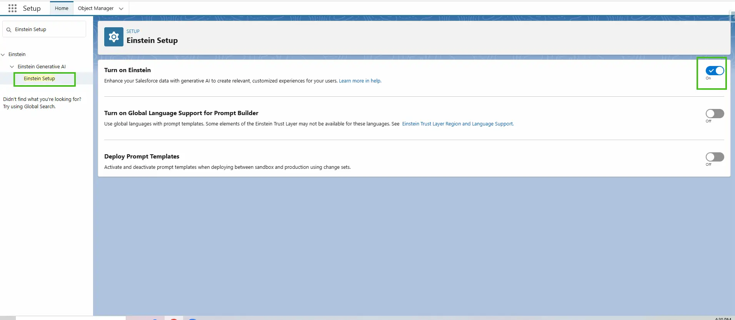
Task: Collapse the Einstein section chevron
Action: pyautogui.click(x=3, y=54)
